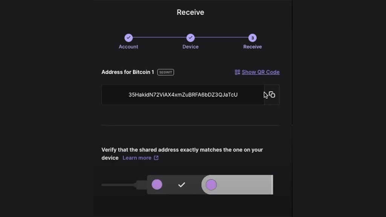The width and height of the screenshot is (386, 217).
Task: Click step 3 Receive circle
Action: coord(252,38)
